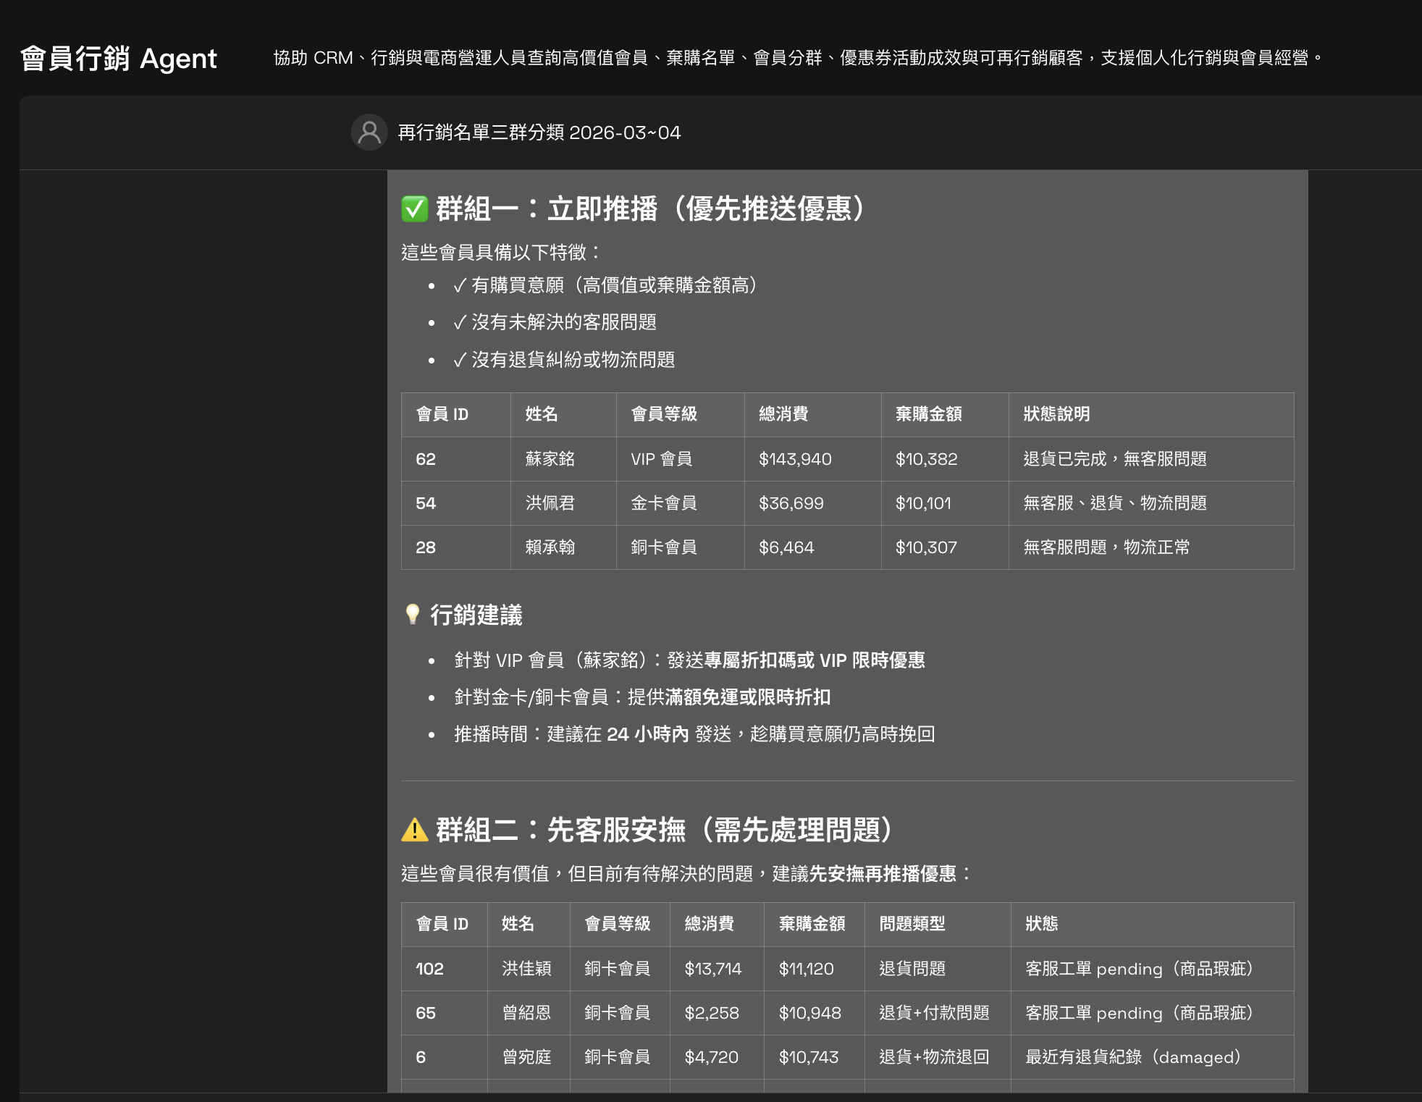Click the warning triangle icon beside 群組二
Image resolution: width=1422 pixels, height=1102 pixels.
(415, 830)
